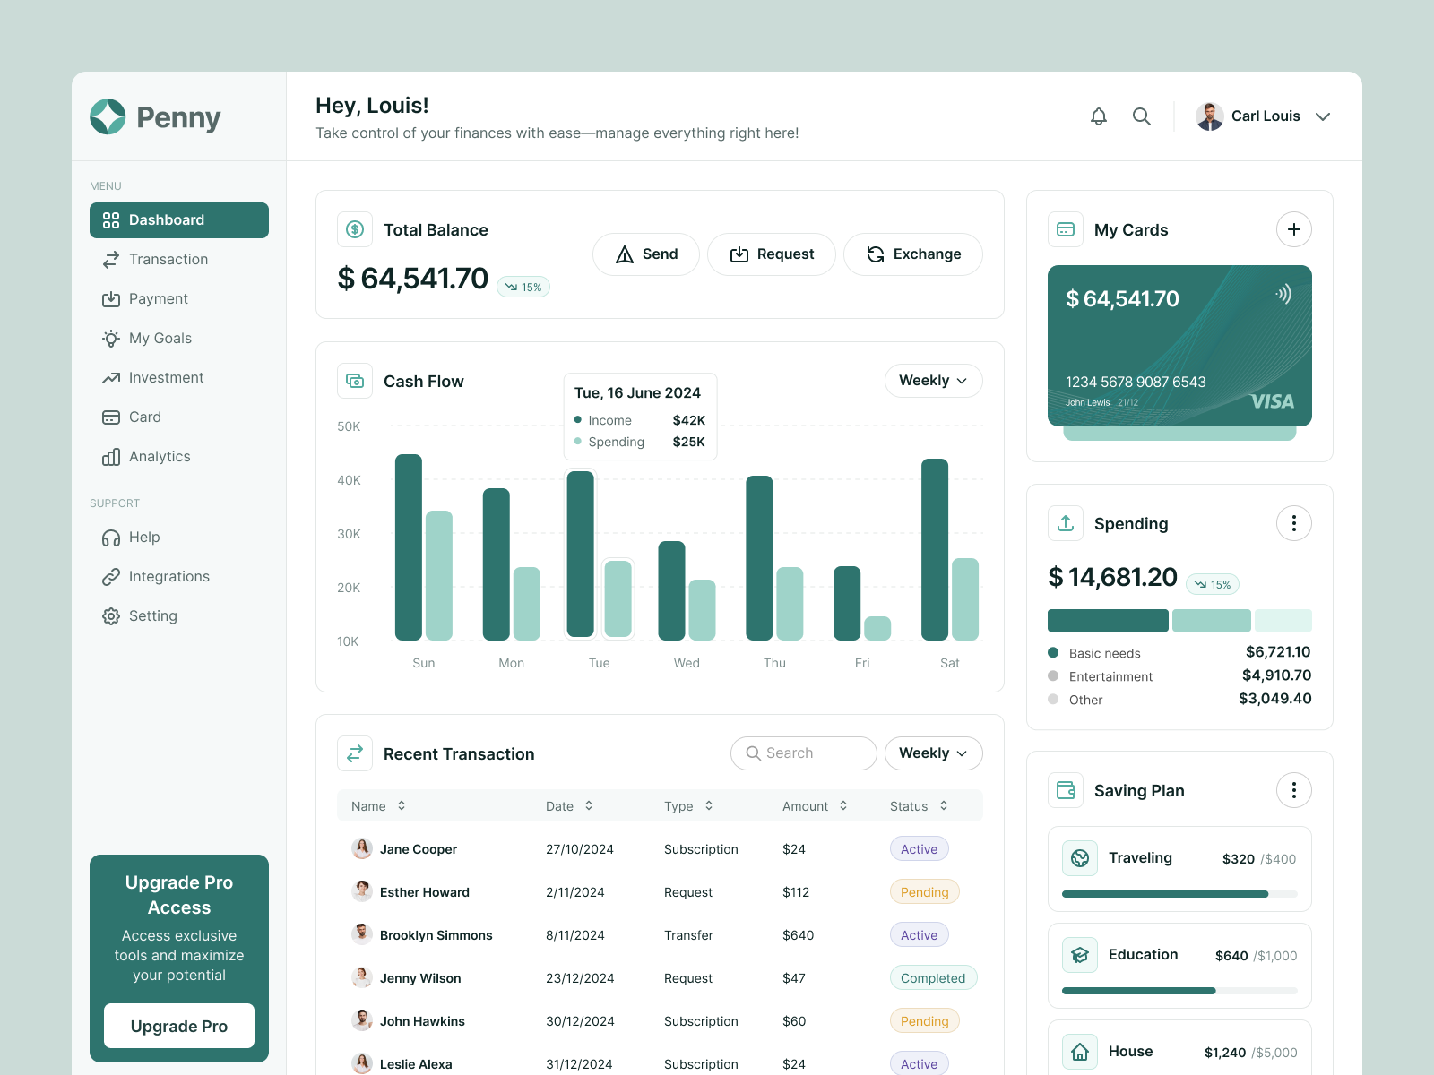Click the Spending upload icon

(1065, 523)
